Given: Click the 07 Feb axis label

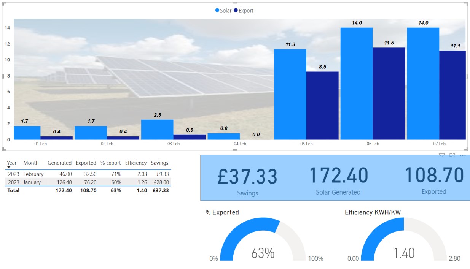Looking at the screenshot, I should click(439, 144).
